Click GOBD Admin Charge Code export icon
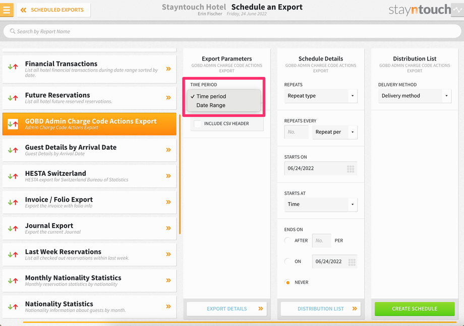 pyautogui.click(x=13, y=124)
